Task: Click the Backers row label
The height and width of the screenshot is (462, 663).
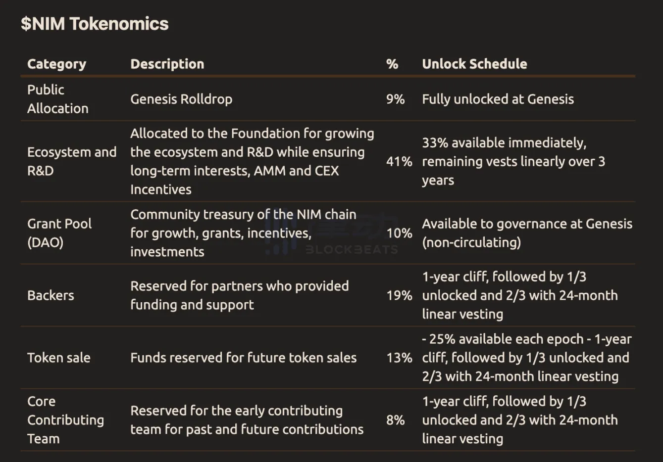Action: [x=51, y=295]
